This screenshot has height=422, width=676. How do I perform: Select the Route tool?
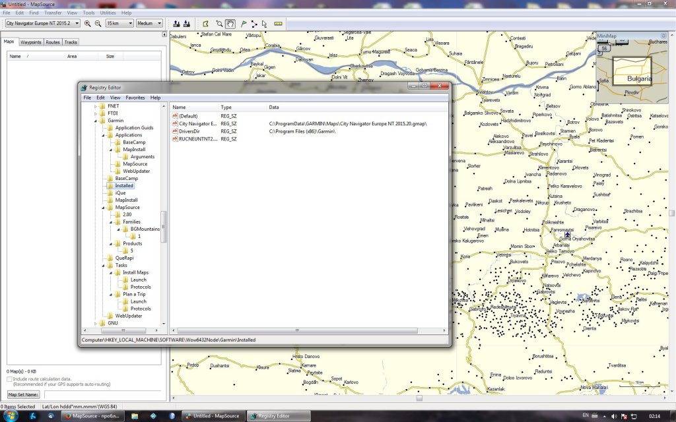(254, 24)
